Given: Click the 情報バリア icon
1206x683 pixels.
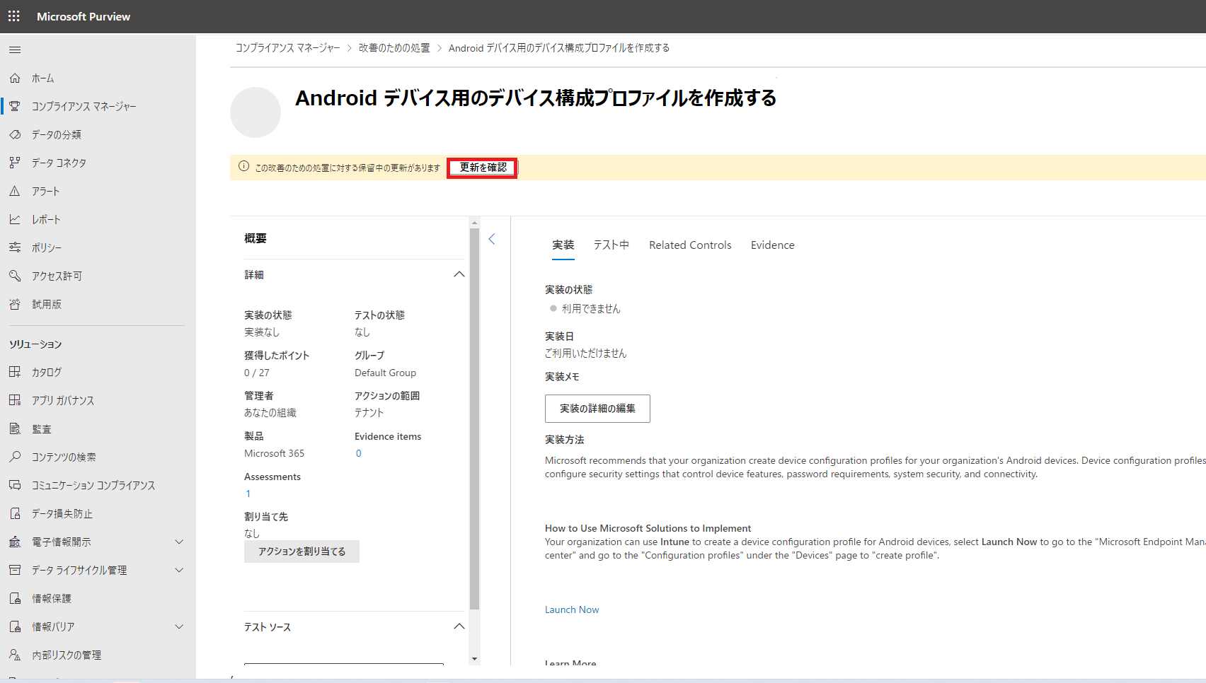Looking at the screenshot, I should 15,626.
